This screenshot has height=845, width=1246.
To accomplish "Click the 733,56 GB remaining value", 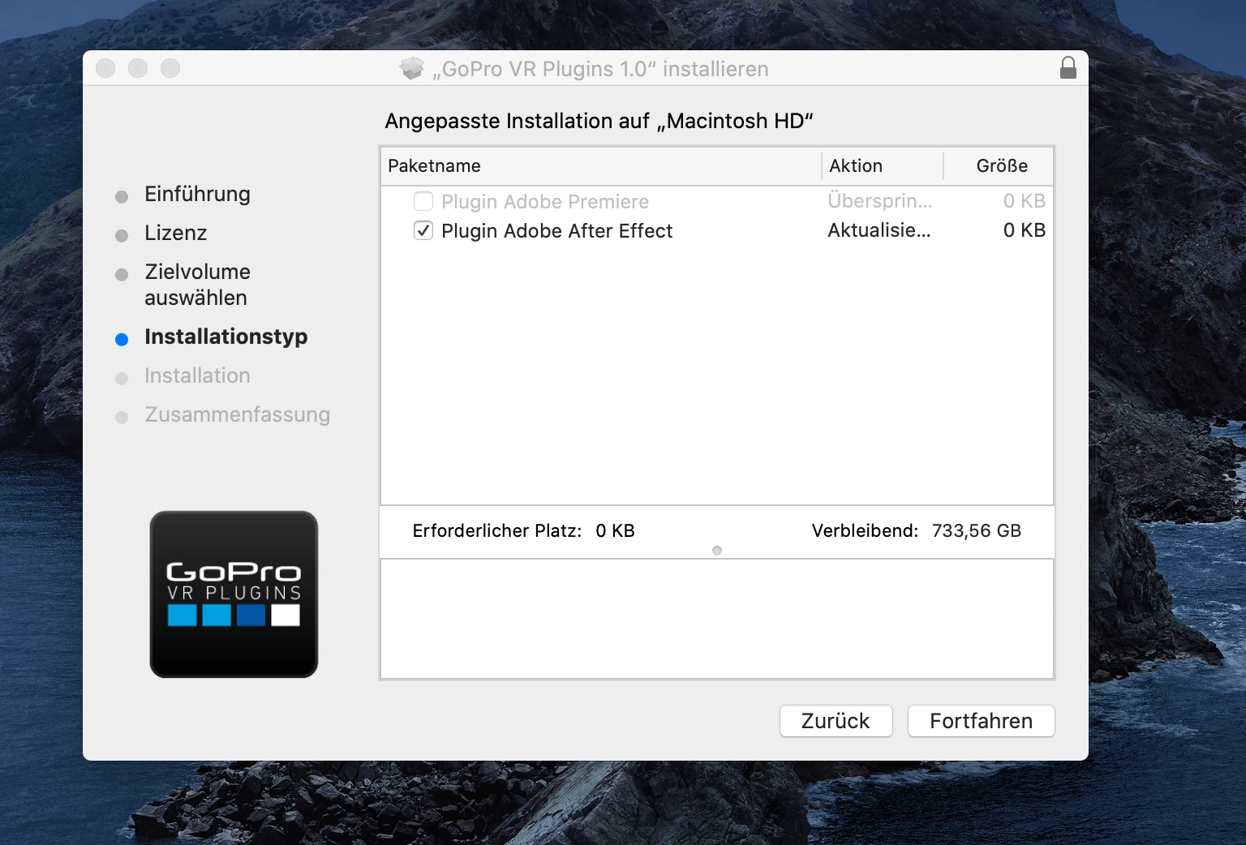I will tap(977, 531).
